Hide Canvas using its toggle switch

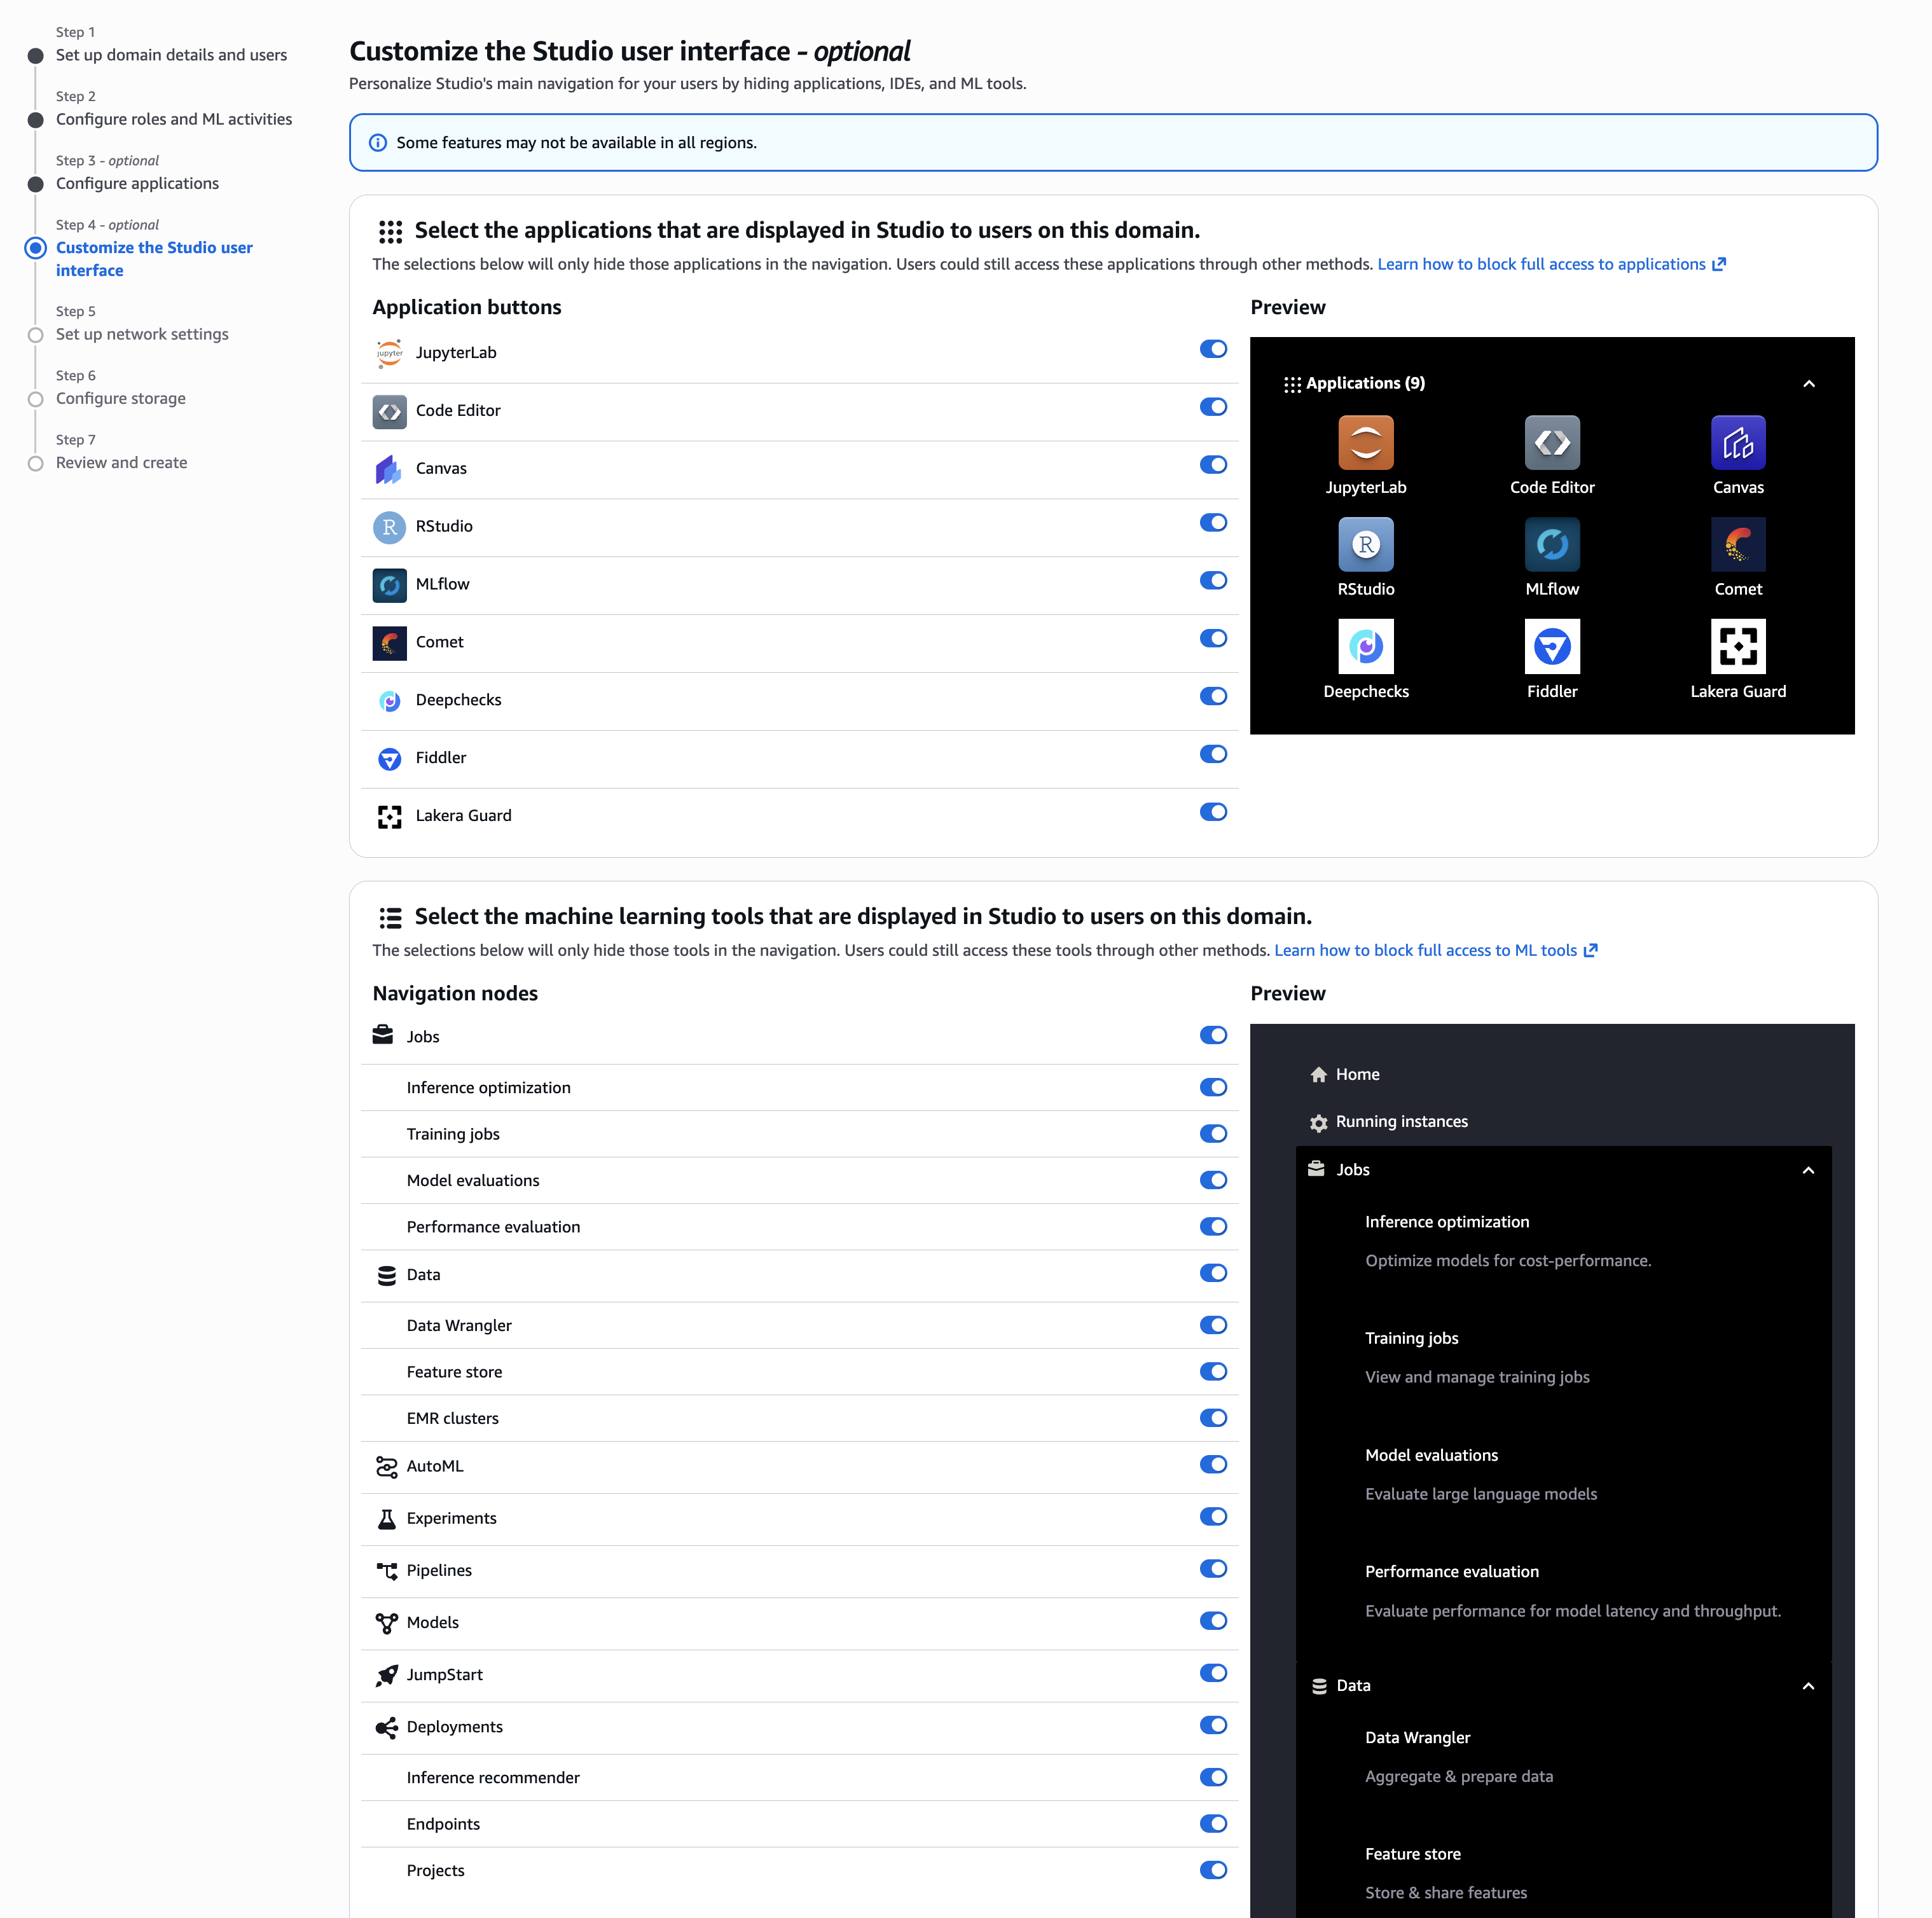coord(1213,465)
